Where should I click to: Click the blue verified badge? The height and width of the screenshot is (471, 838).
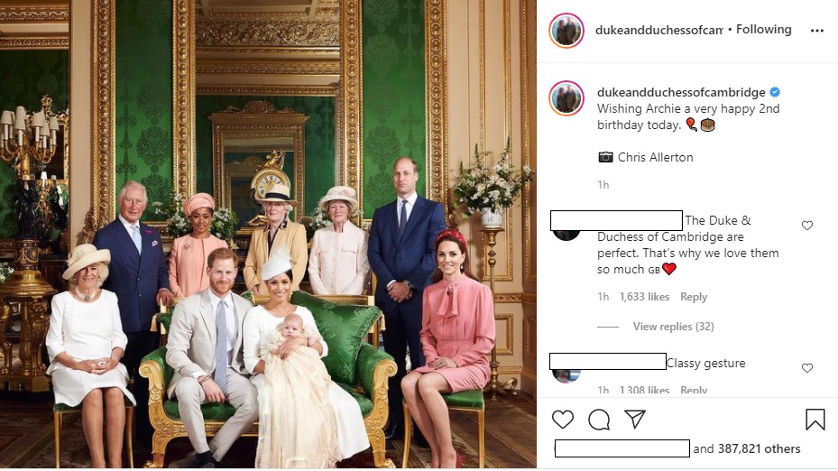pyautogui.click(x=775, y=92)
